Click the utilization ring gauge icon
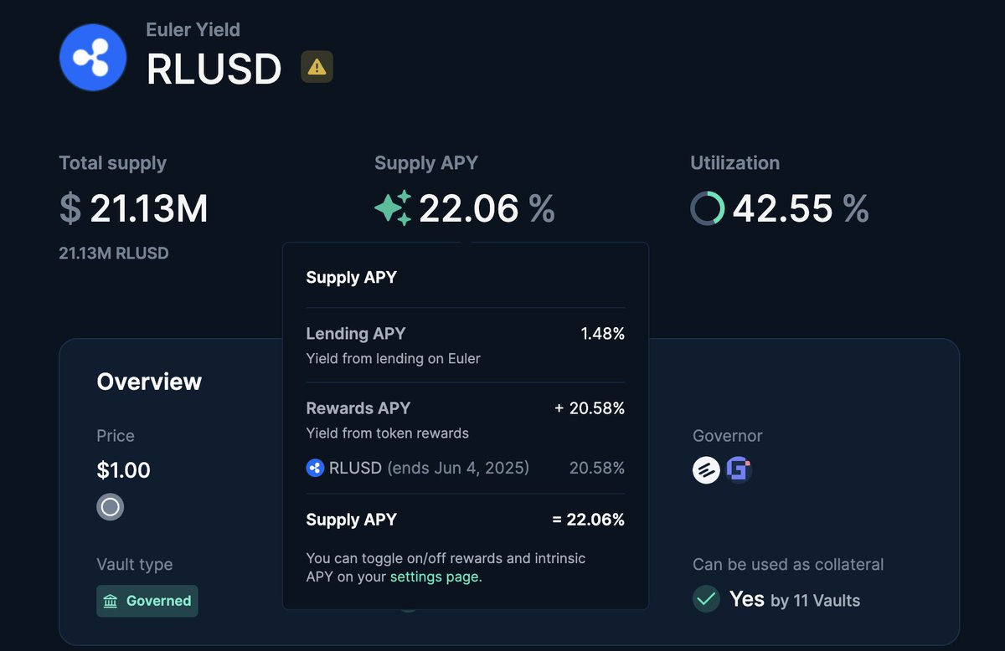1005x651 pixels. [x=708, y=208]
